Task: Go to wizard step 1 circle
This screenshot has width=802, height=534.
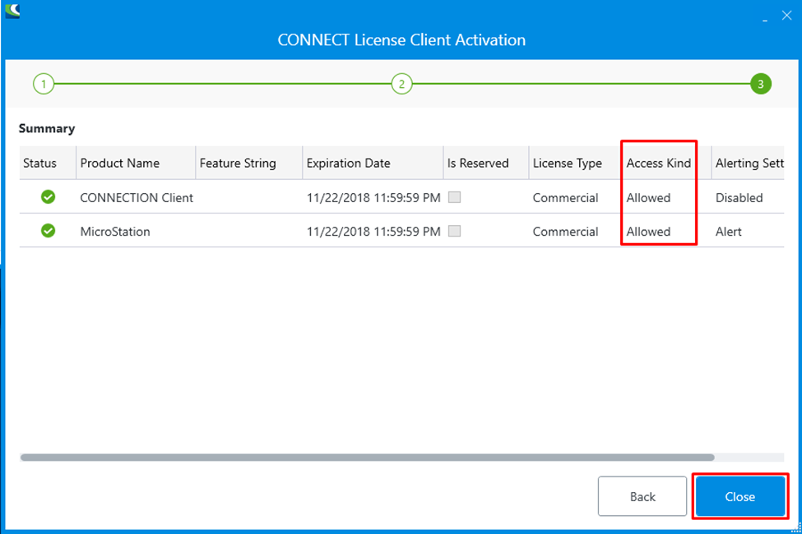Action: coord(44,84)
